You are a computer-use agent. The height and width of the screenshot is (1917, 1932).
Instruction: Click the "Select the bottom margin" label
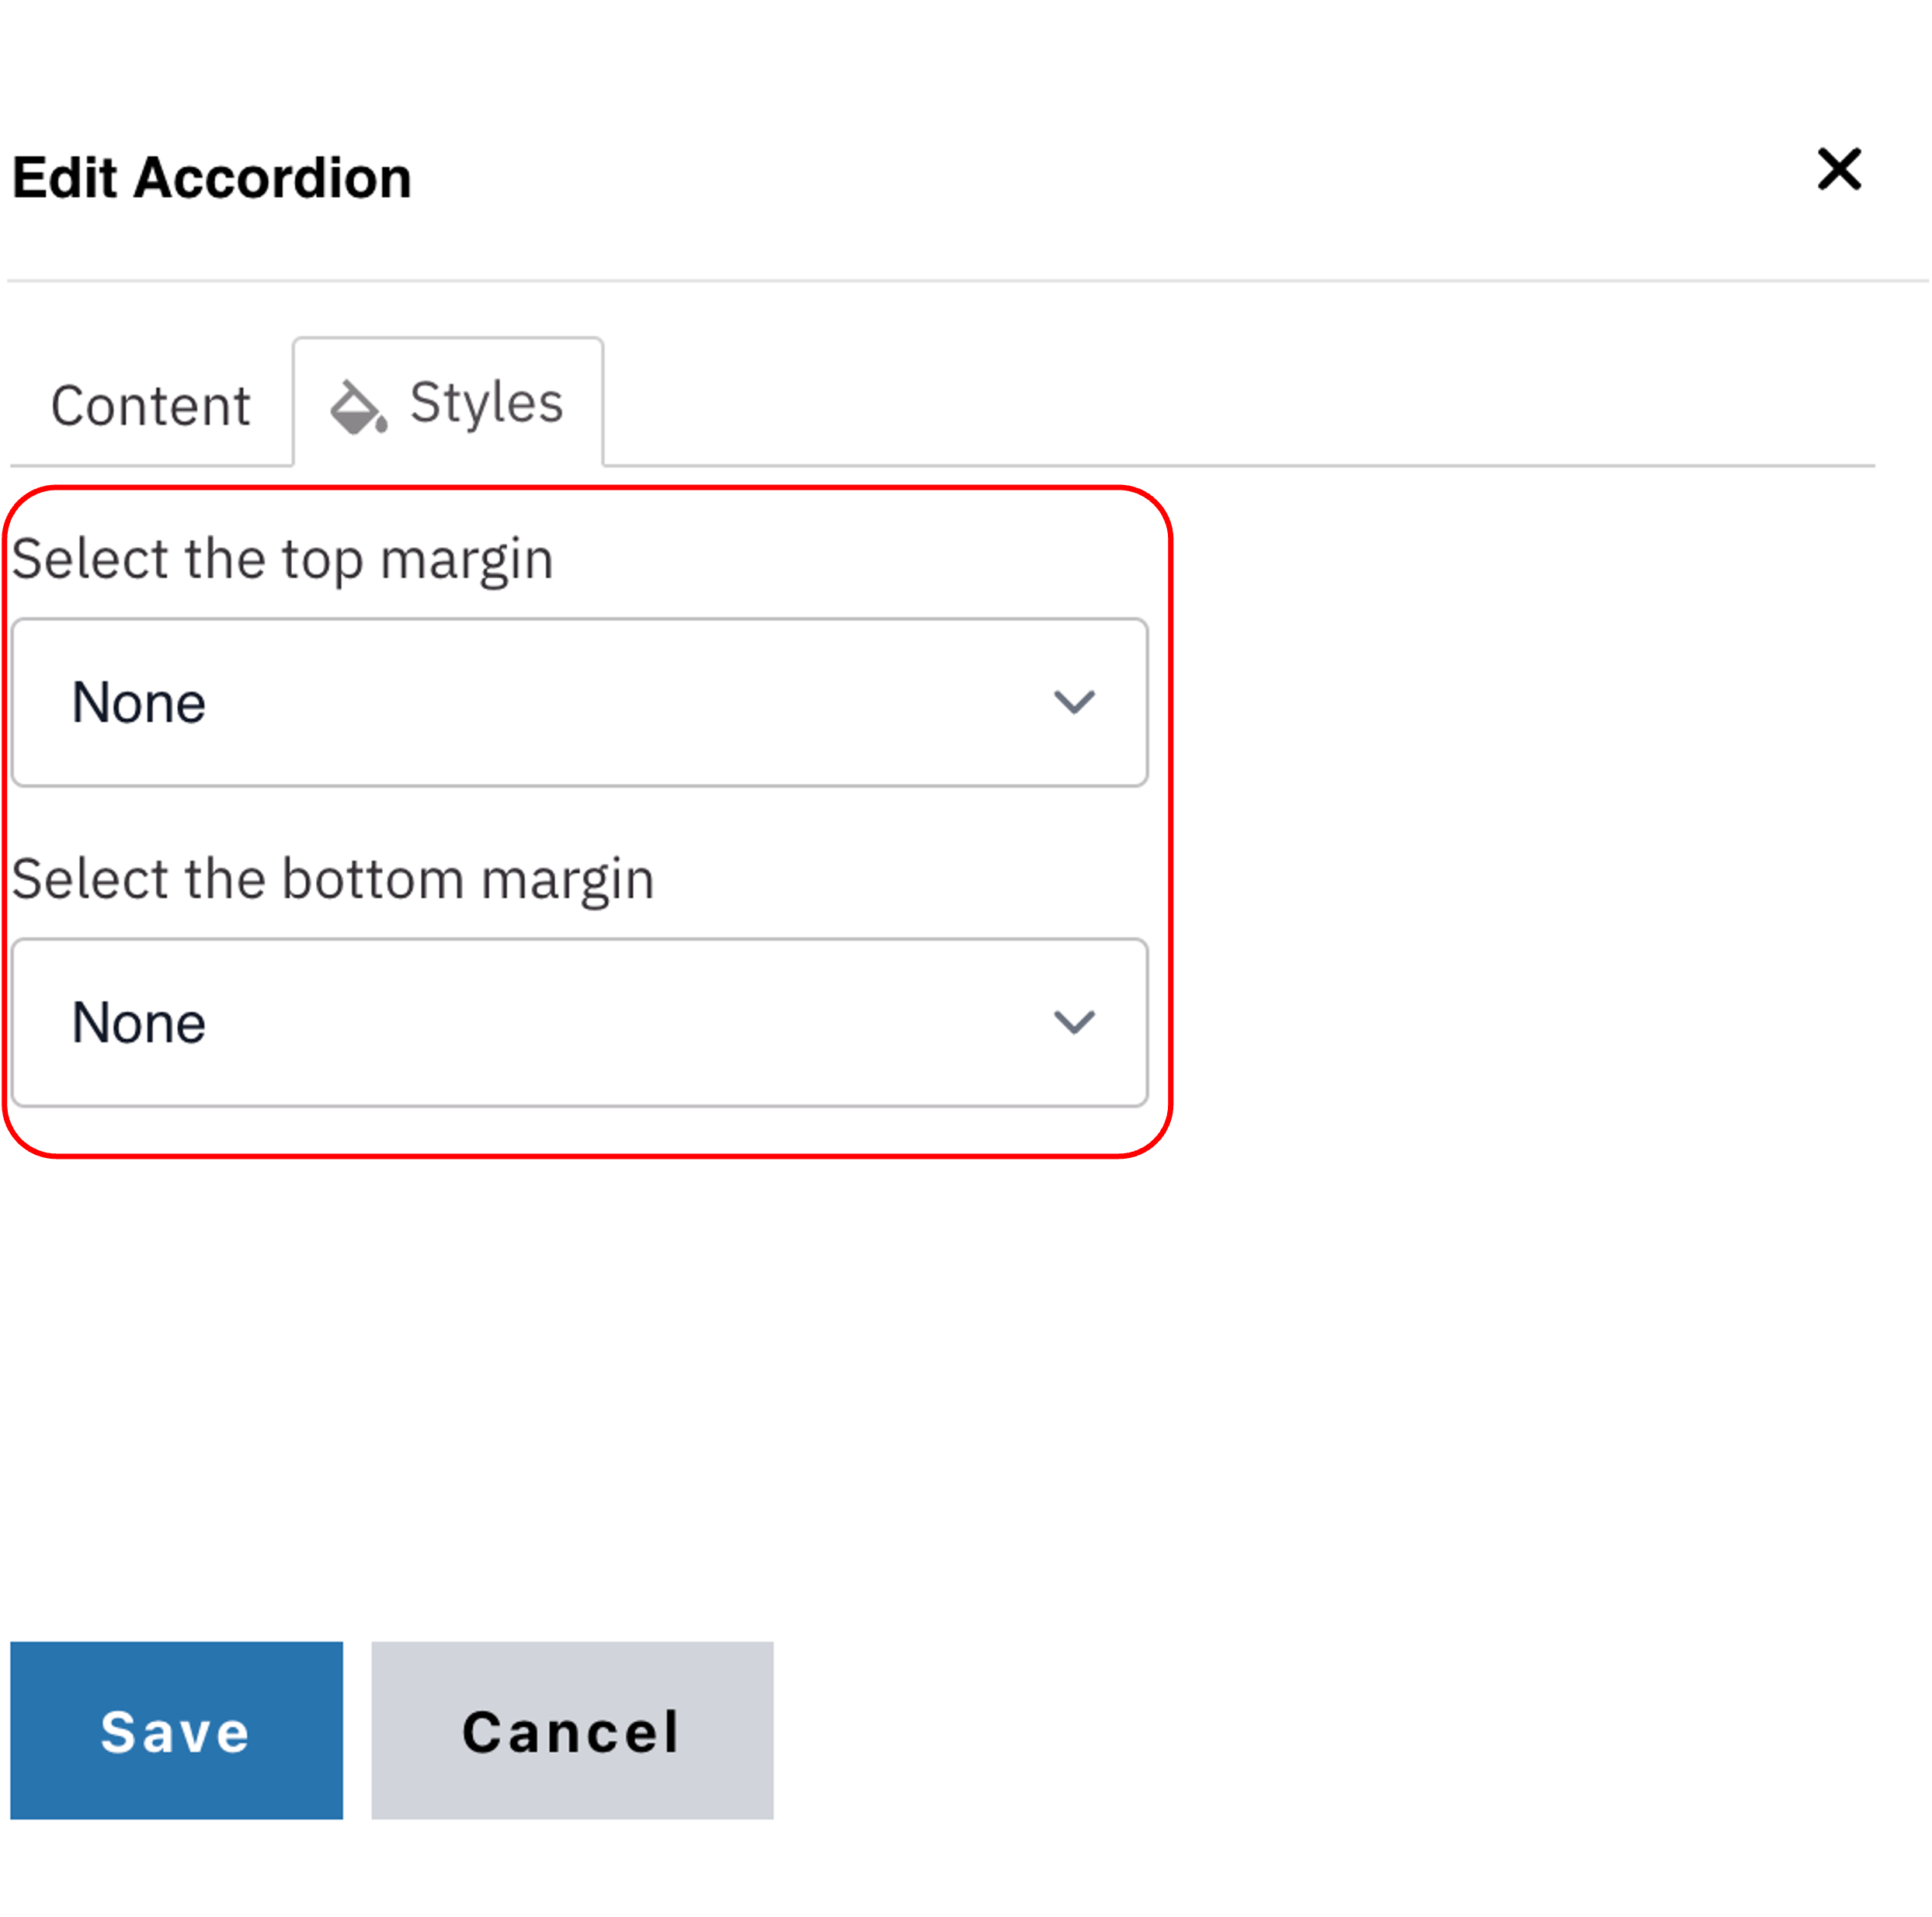click(333, 879)
